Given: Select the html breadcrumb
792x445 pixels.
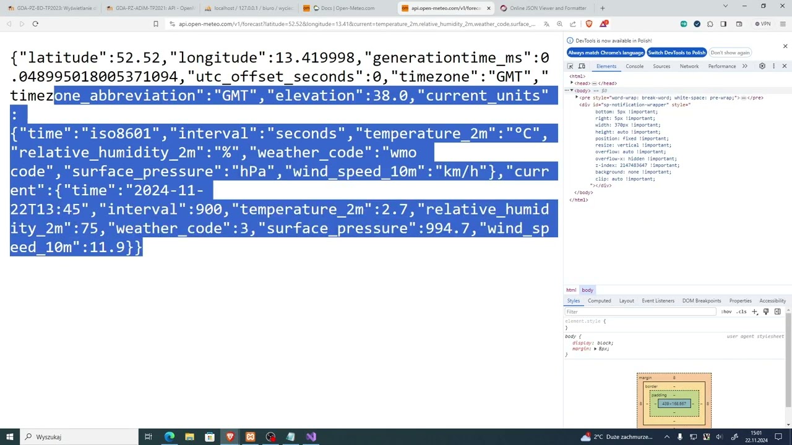Looking at the screenshot, I should (571, 290).
